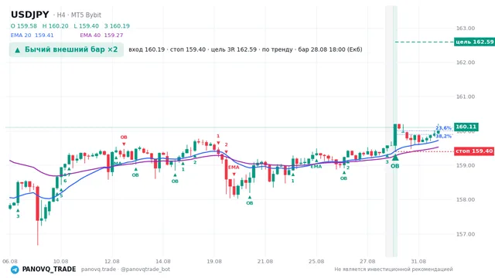Image resolution: width=495 pixels, height=278 pixels.
Task: Click the green current price label 160.11
Action: [466, 127]
